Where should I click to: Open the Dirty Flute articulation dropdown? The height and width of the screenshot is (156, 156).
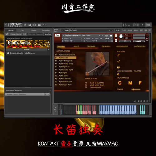coord(60,67)
